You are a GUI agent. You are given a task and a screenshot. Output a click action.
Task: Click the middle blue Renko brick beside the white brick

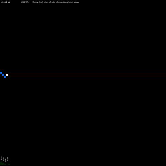pos(3,75)
